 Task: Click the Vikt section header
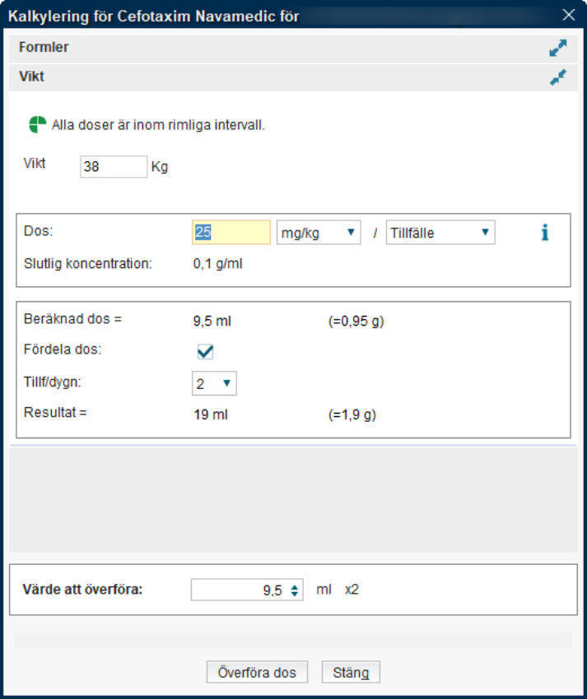247,78
